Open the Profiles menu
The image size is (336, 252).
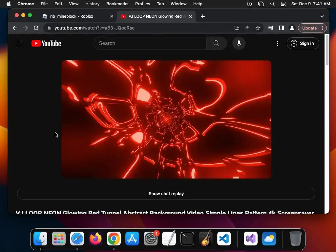142,4
